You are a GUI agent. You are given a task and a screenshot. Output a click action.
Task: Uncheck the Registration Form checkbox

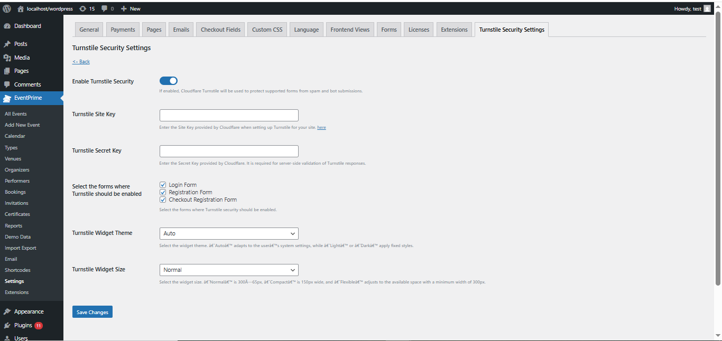coord(163,192)
